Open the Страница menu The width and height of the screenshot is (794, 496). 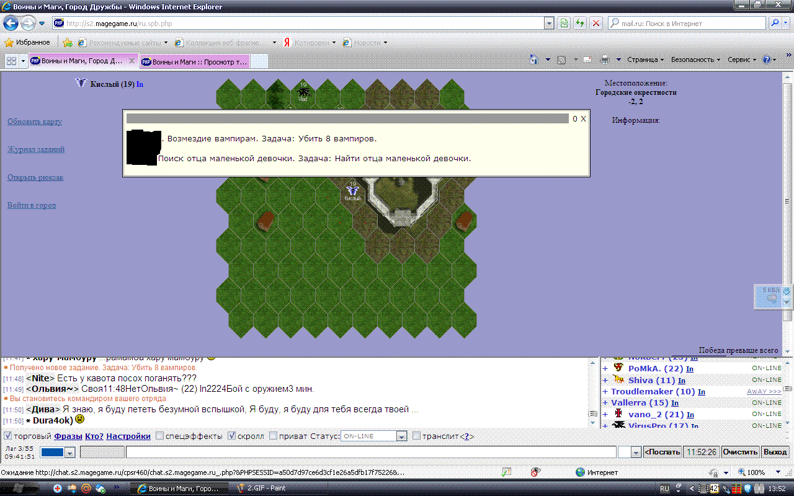pyautogui.click(x=645, y=60)
